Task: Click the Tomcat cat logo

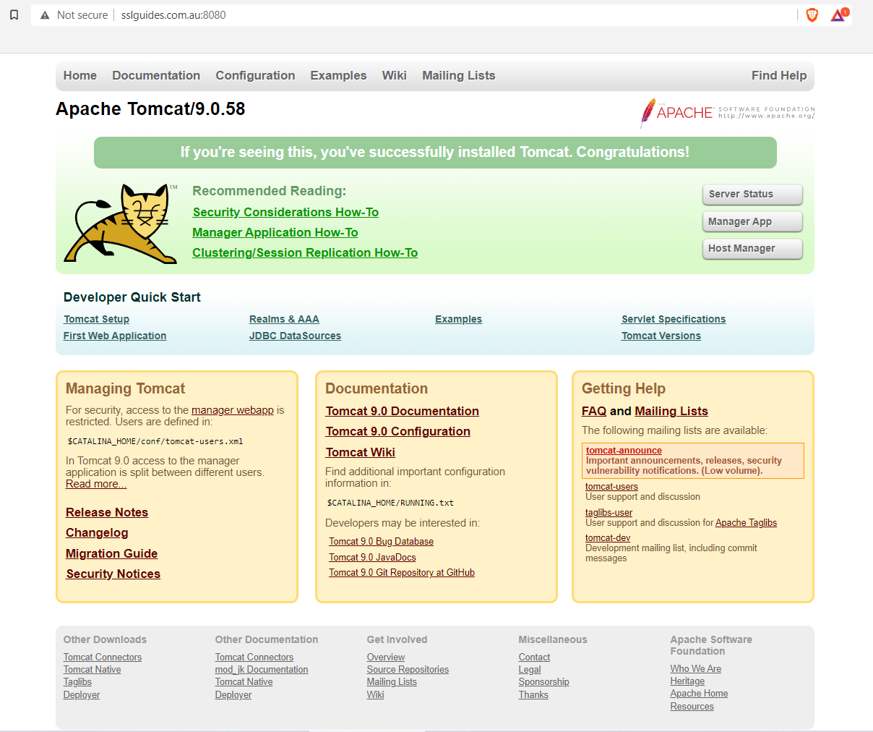Action: (x=121, y=223)
